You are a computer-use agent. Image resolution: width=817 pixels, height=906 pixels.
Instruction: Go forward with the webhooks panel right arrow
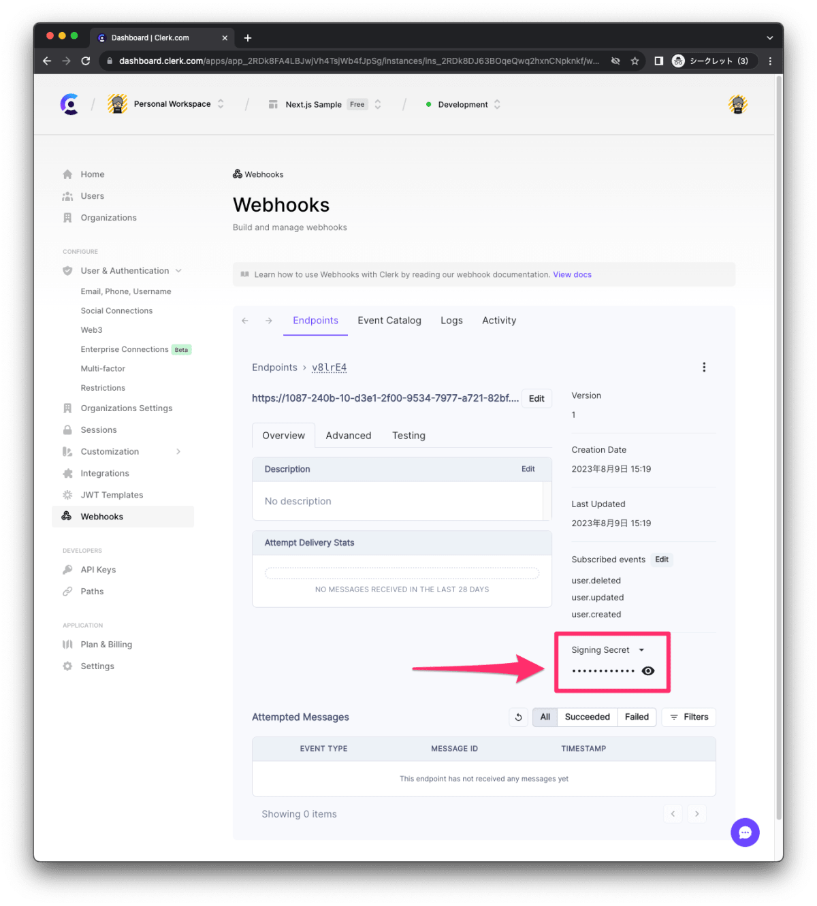click(x=269, y=321)
